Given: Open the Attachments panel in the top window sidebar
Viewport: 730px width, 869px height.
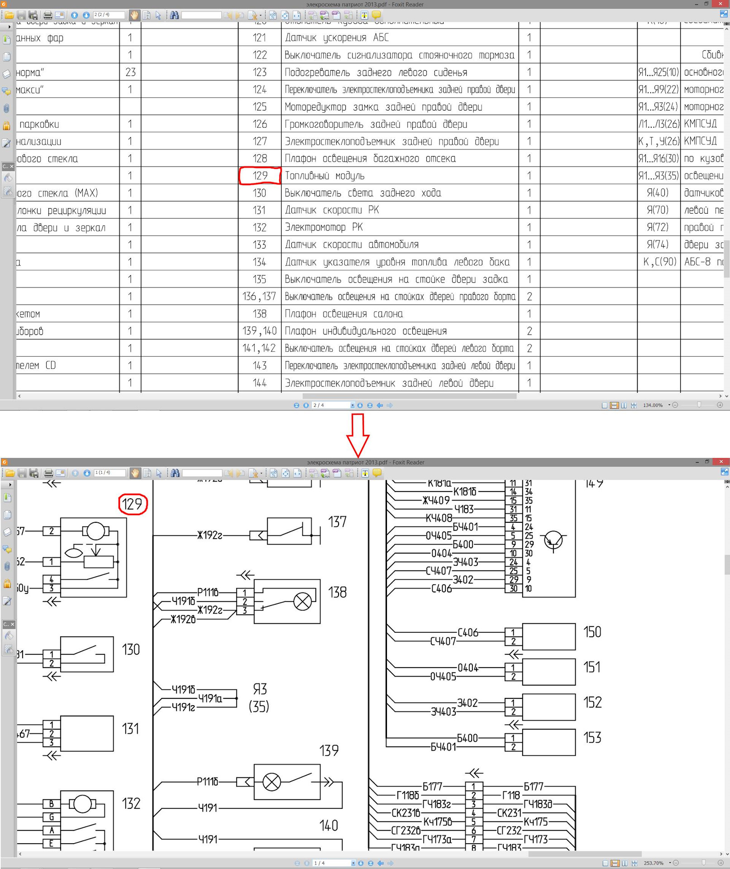Looking at the screenshot, I should click(7, 109).
